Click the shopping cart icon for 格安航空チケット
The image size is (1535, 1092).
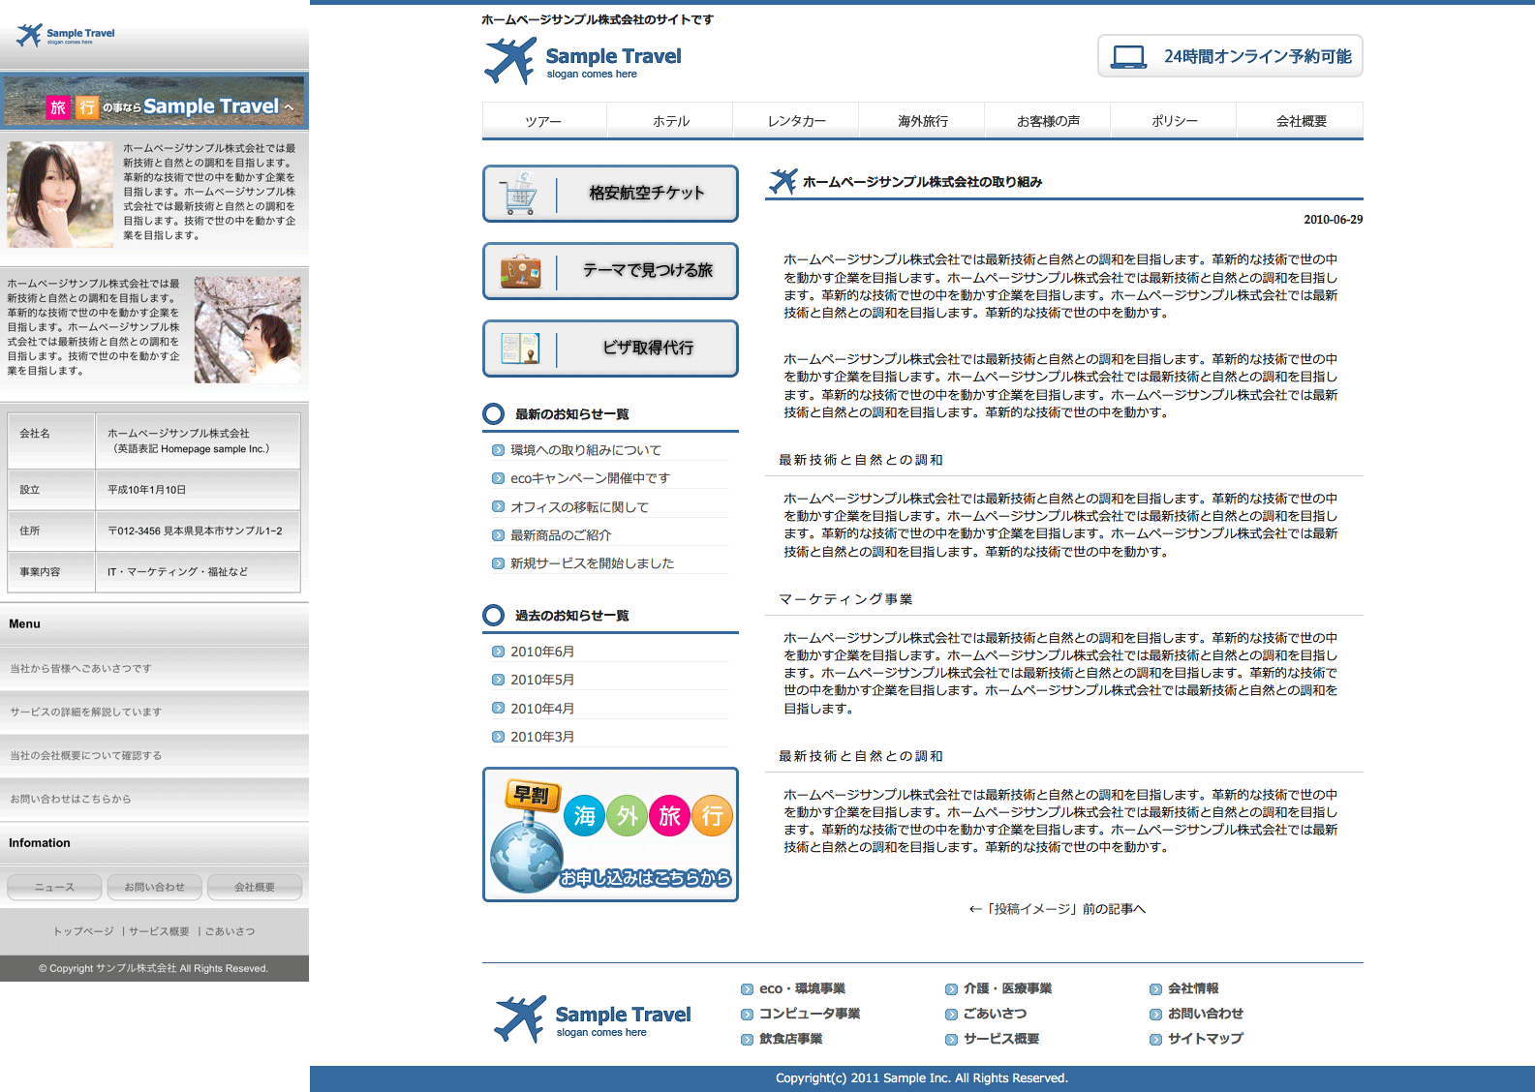click(x=520, y=194)
